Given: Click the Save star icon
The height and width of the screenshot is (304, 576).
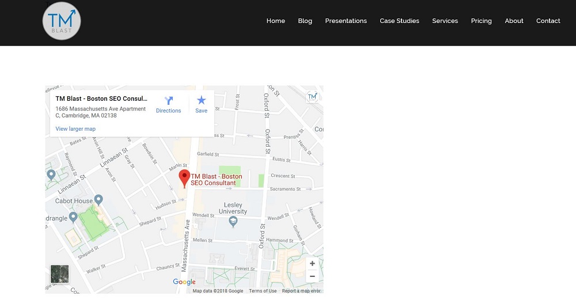Looking at the screenshot, I should 201,100.
